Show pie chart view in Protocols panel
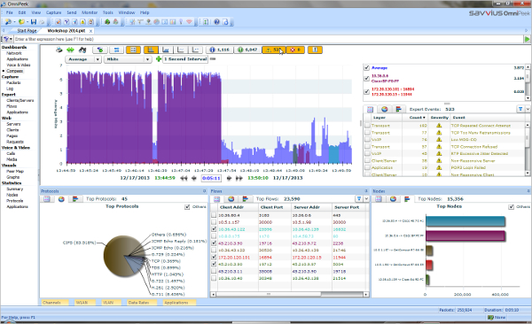 click(61, 199)
